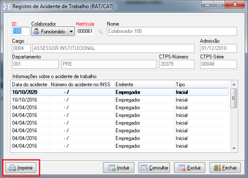The width and height of the screenshot is (248, 178).
Task: Click Número do acidente no INSS header
Action: [81, 85]
